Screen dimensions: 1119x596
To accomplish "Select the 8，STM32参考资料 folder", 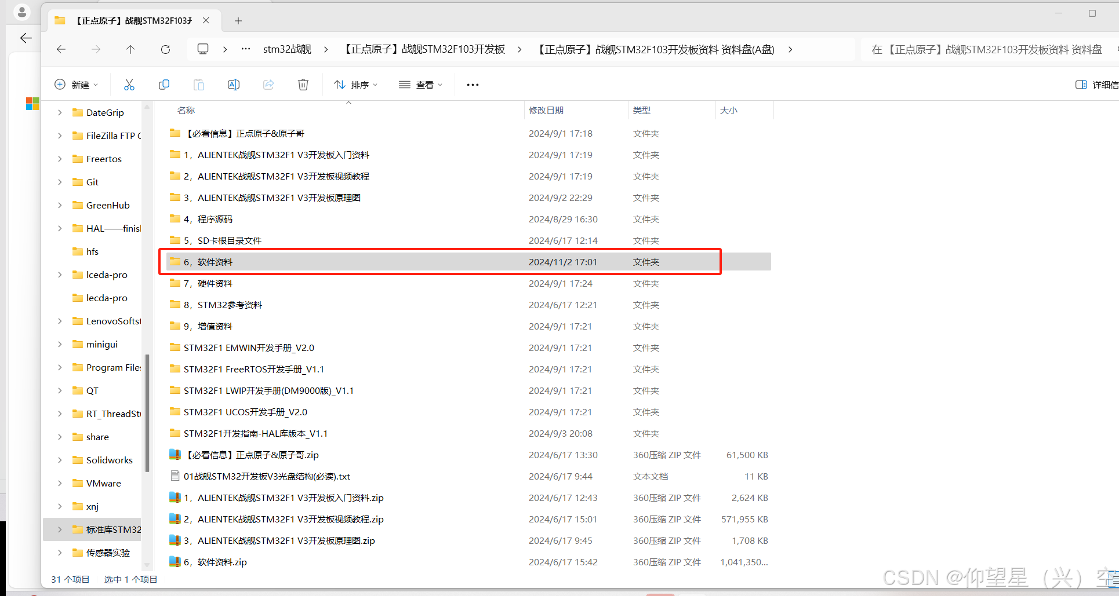I will tap(223, 305).
